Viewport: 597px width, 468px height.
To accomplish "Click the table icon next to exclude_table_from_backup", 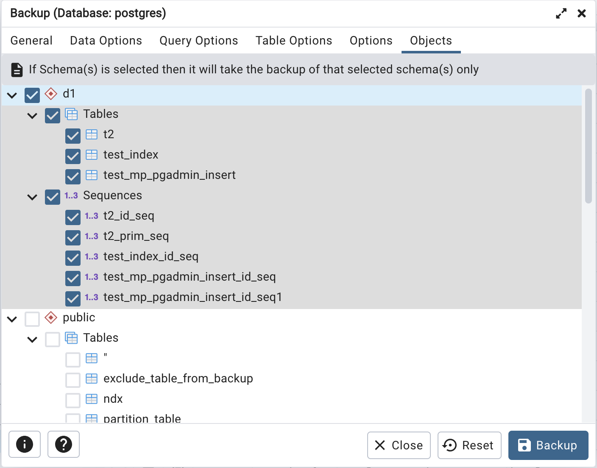I will tap(92, 379).
